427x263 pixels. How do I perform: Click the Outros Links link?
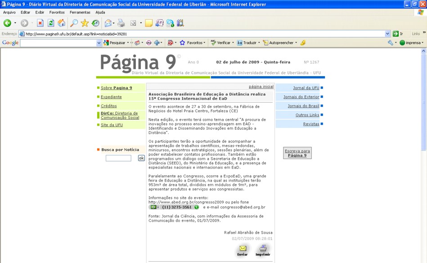(x=307, y=115)
